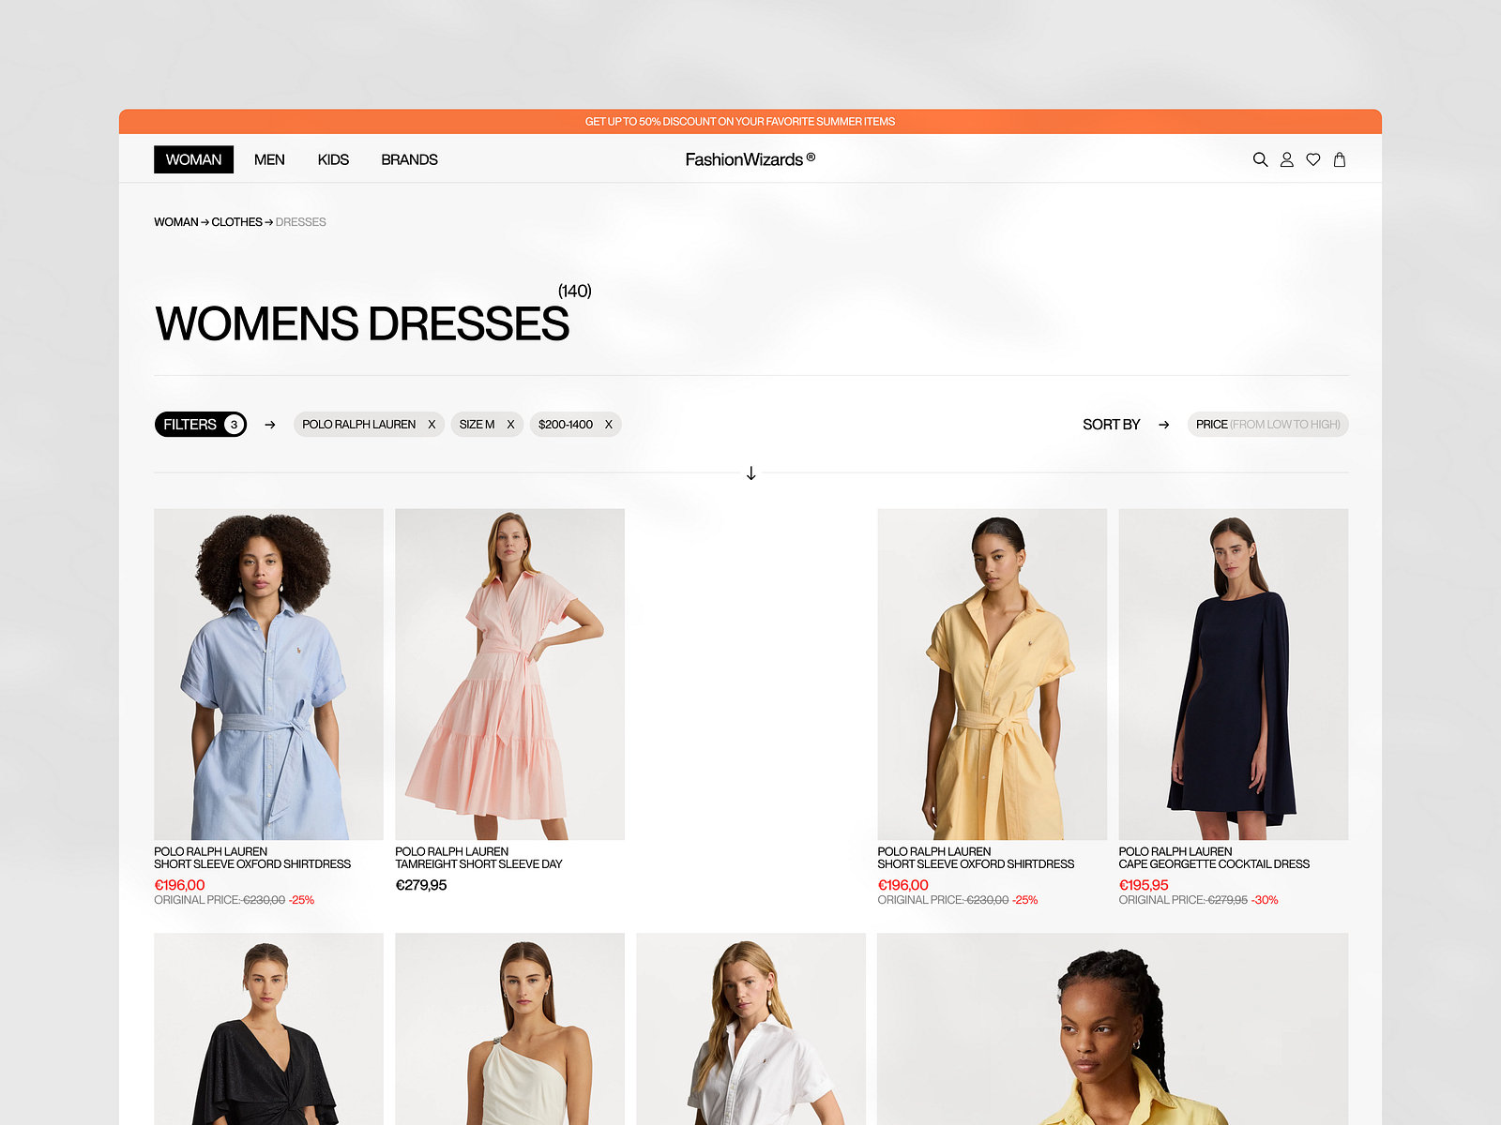Click the summer discount promo banner
This screenshot has height=1125, width=1501.
[750, 122]
